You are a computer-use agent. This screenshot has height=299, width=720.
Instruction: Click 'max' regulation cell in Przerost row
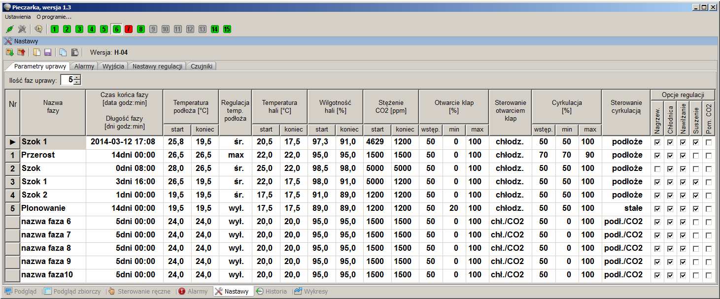pos(236,155)
